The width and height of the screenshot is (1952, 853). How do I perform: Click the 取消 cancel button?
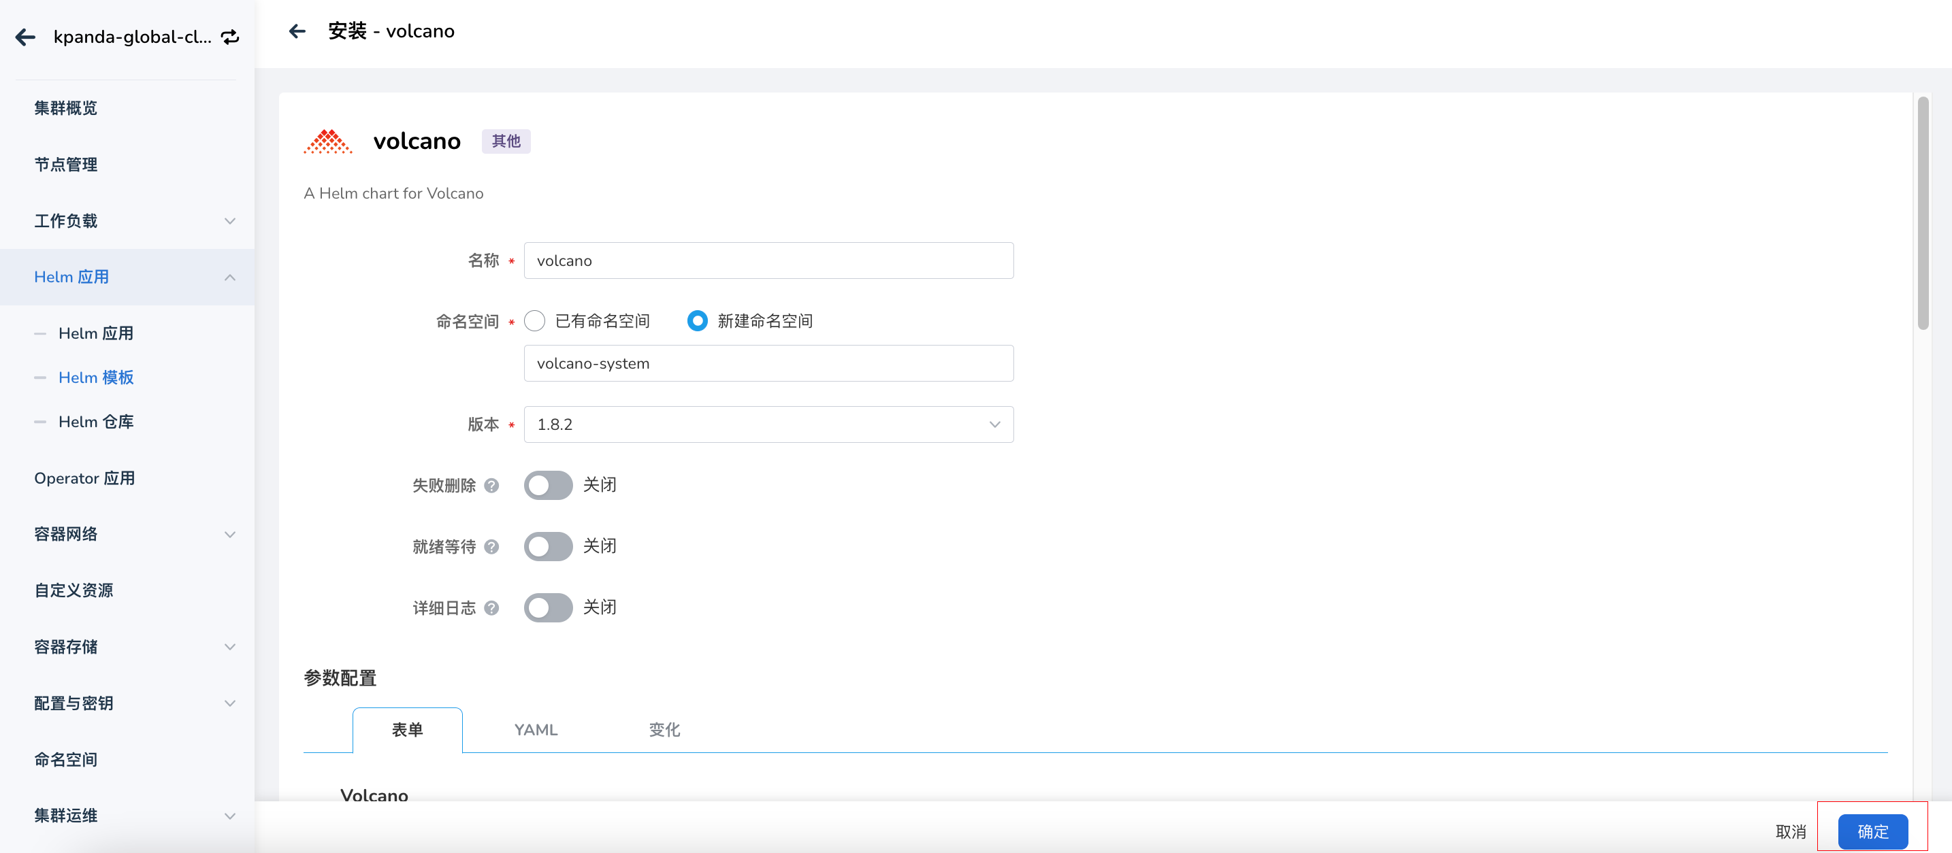click(x=1790, y=832)
